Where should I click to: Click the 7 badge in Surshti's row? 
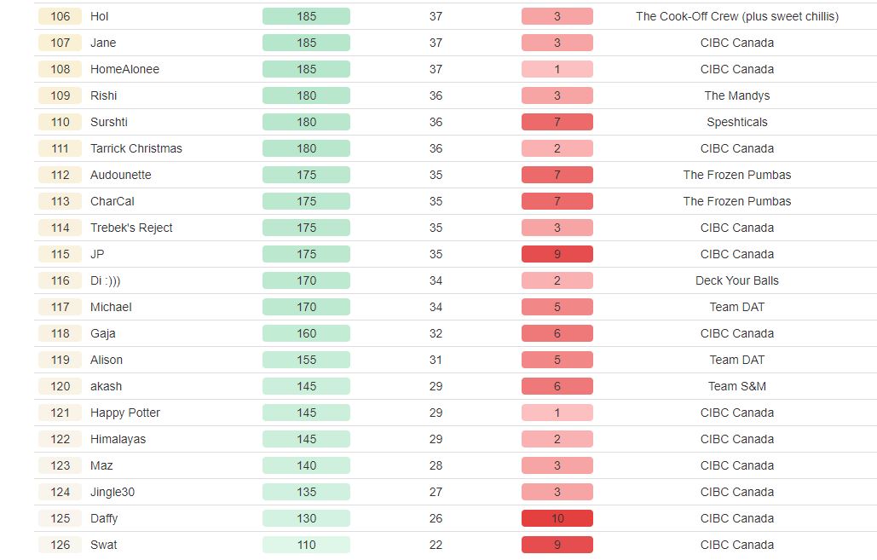pos(557,122)
